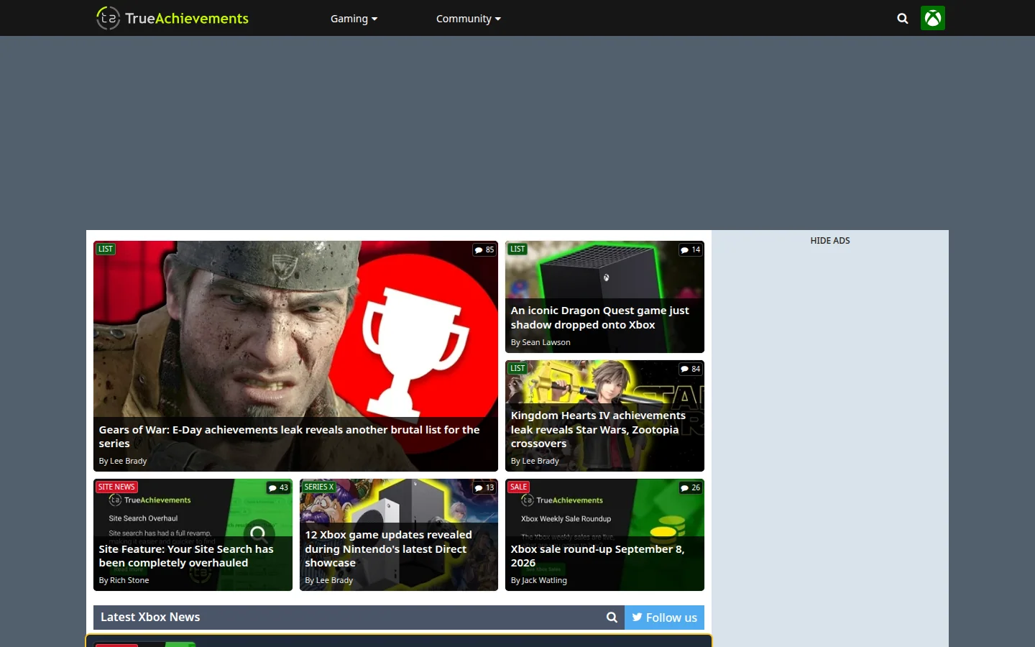Viewport: 1035px width, 647px height.
Task: Click the SERIES X tag
Action: 318,487
